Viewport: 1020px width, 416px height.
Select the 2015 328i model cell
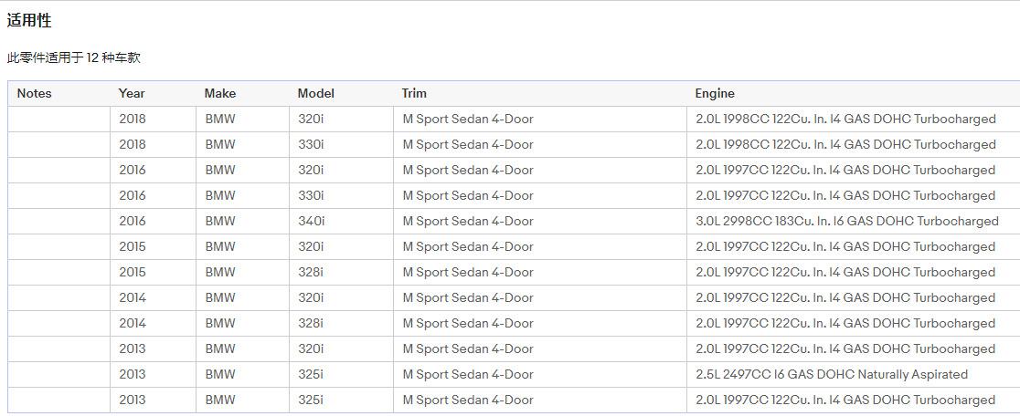pyautogui.click(x=311, y=272)
